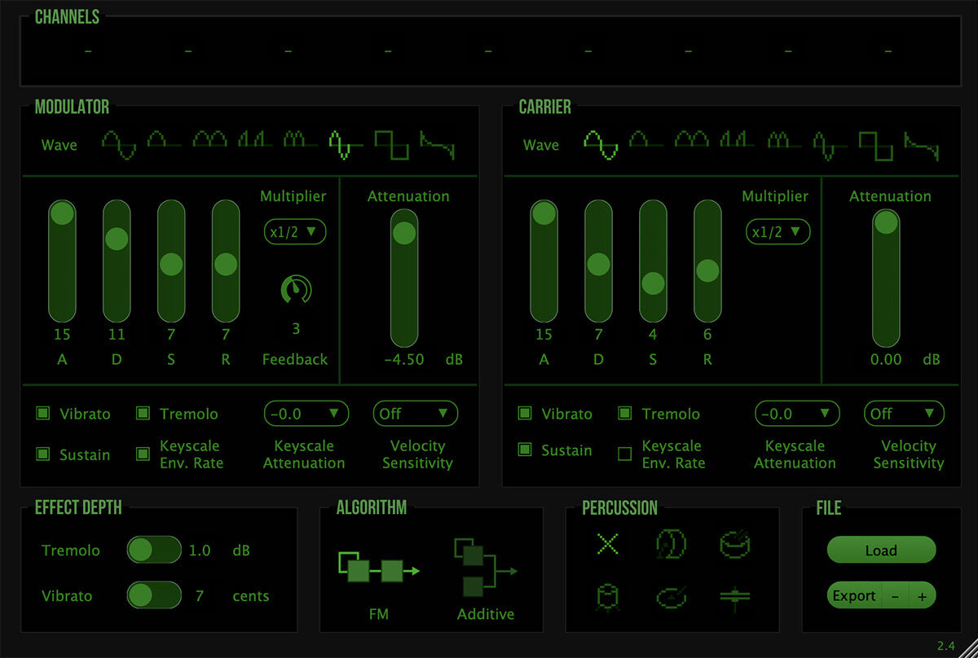
Task: Open the Modulator's Multiplier x1/2 dropdown
Action: (x=295, y=232)
